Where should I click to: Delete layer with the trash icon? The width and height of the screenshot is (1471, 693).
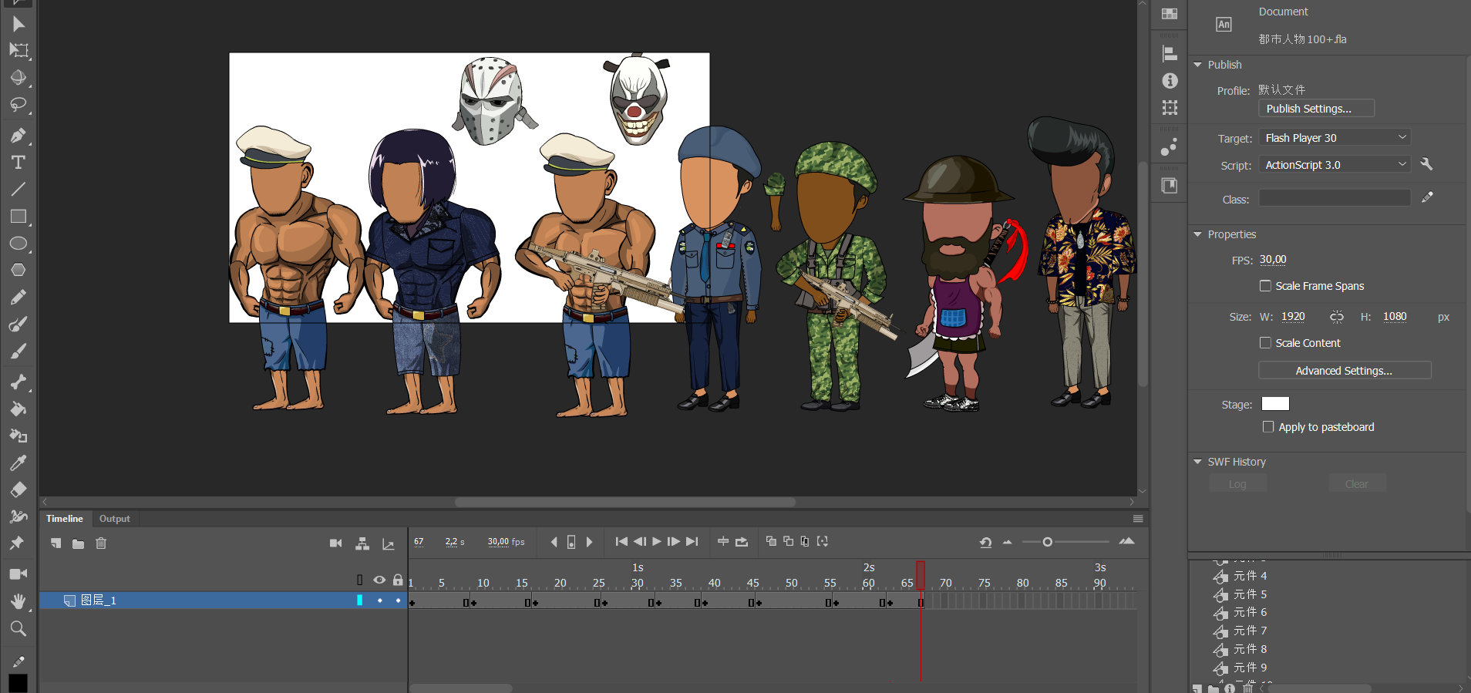coord(101,543)
